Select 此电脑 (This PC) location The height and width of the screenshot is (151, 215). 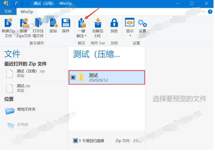(x=18, y=126)
